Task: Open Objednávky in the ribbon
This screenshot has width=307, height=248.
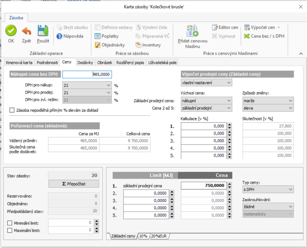Action: coord(110,45)
